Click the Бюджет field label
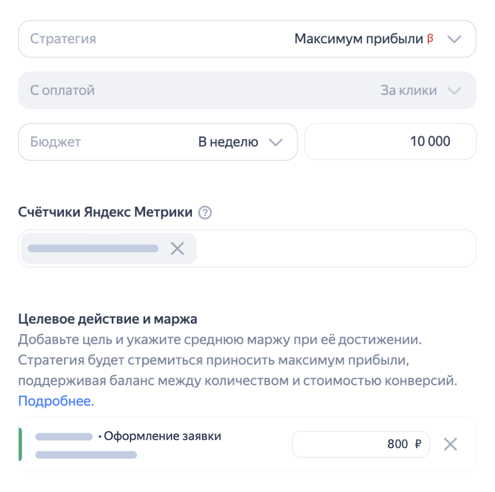 [x=55, y=142]
